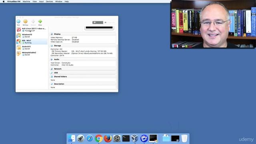Click the Video Memory 27 MB value
The height and width of the screenshot is (144, 256).
tap(74, 38)
